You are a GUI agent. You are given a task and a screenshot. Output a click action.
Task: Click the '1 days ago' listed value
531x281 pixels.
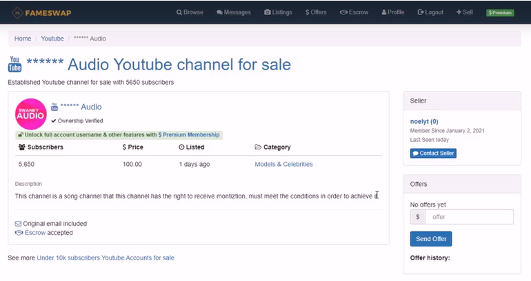tap(194, 164)
